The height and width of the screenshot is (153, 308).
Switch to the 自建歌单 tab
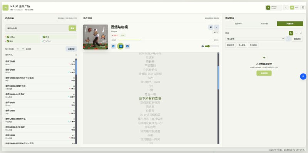tap(290, 24)
